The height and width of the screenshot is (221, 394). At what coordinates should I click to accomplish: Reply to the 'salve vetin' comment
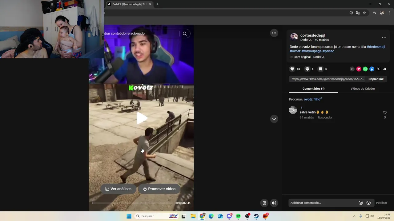pos(325,118)
